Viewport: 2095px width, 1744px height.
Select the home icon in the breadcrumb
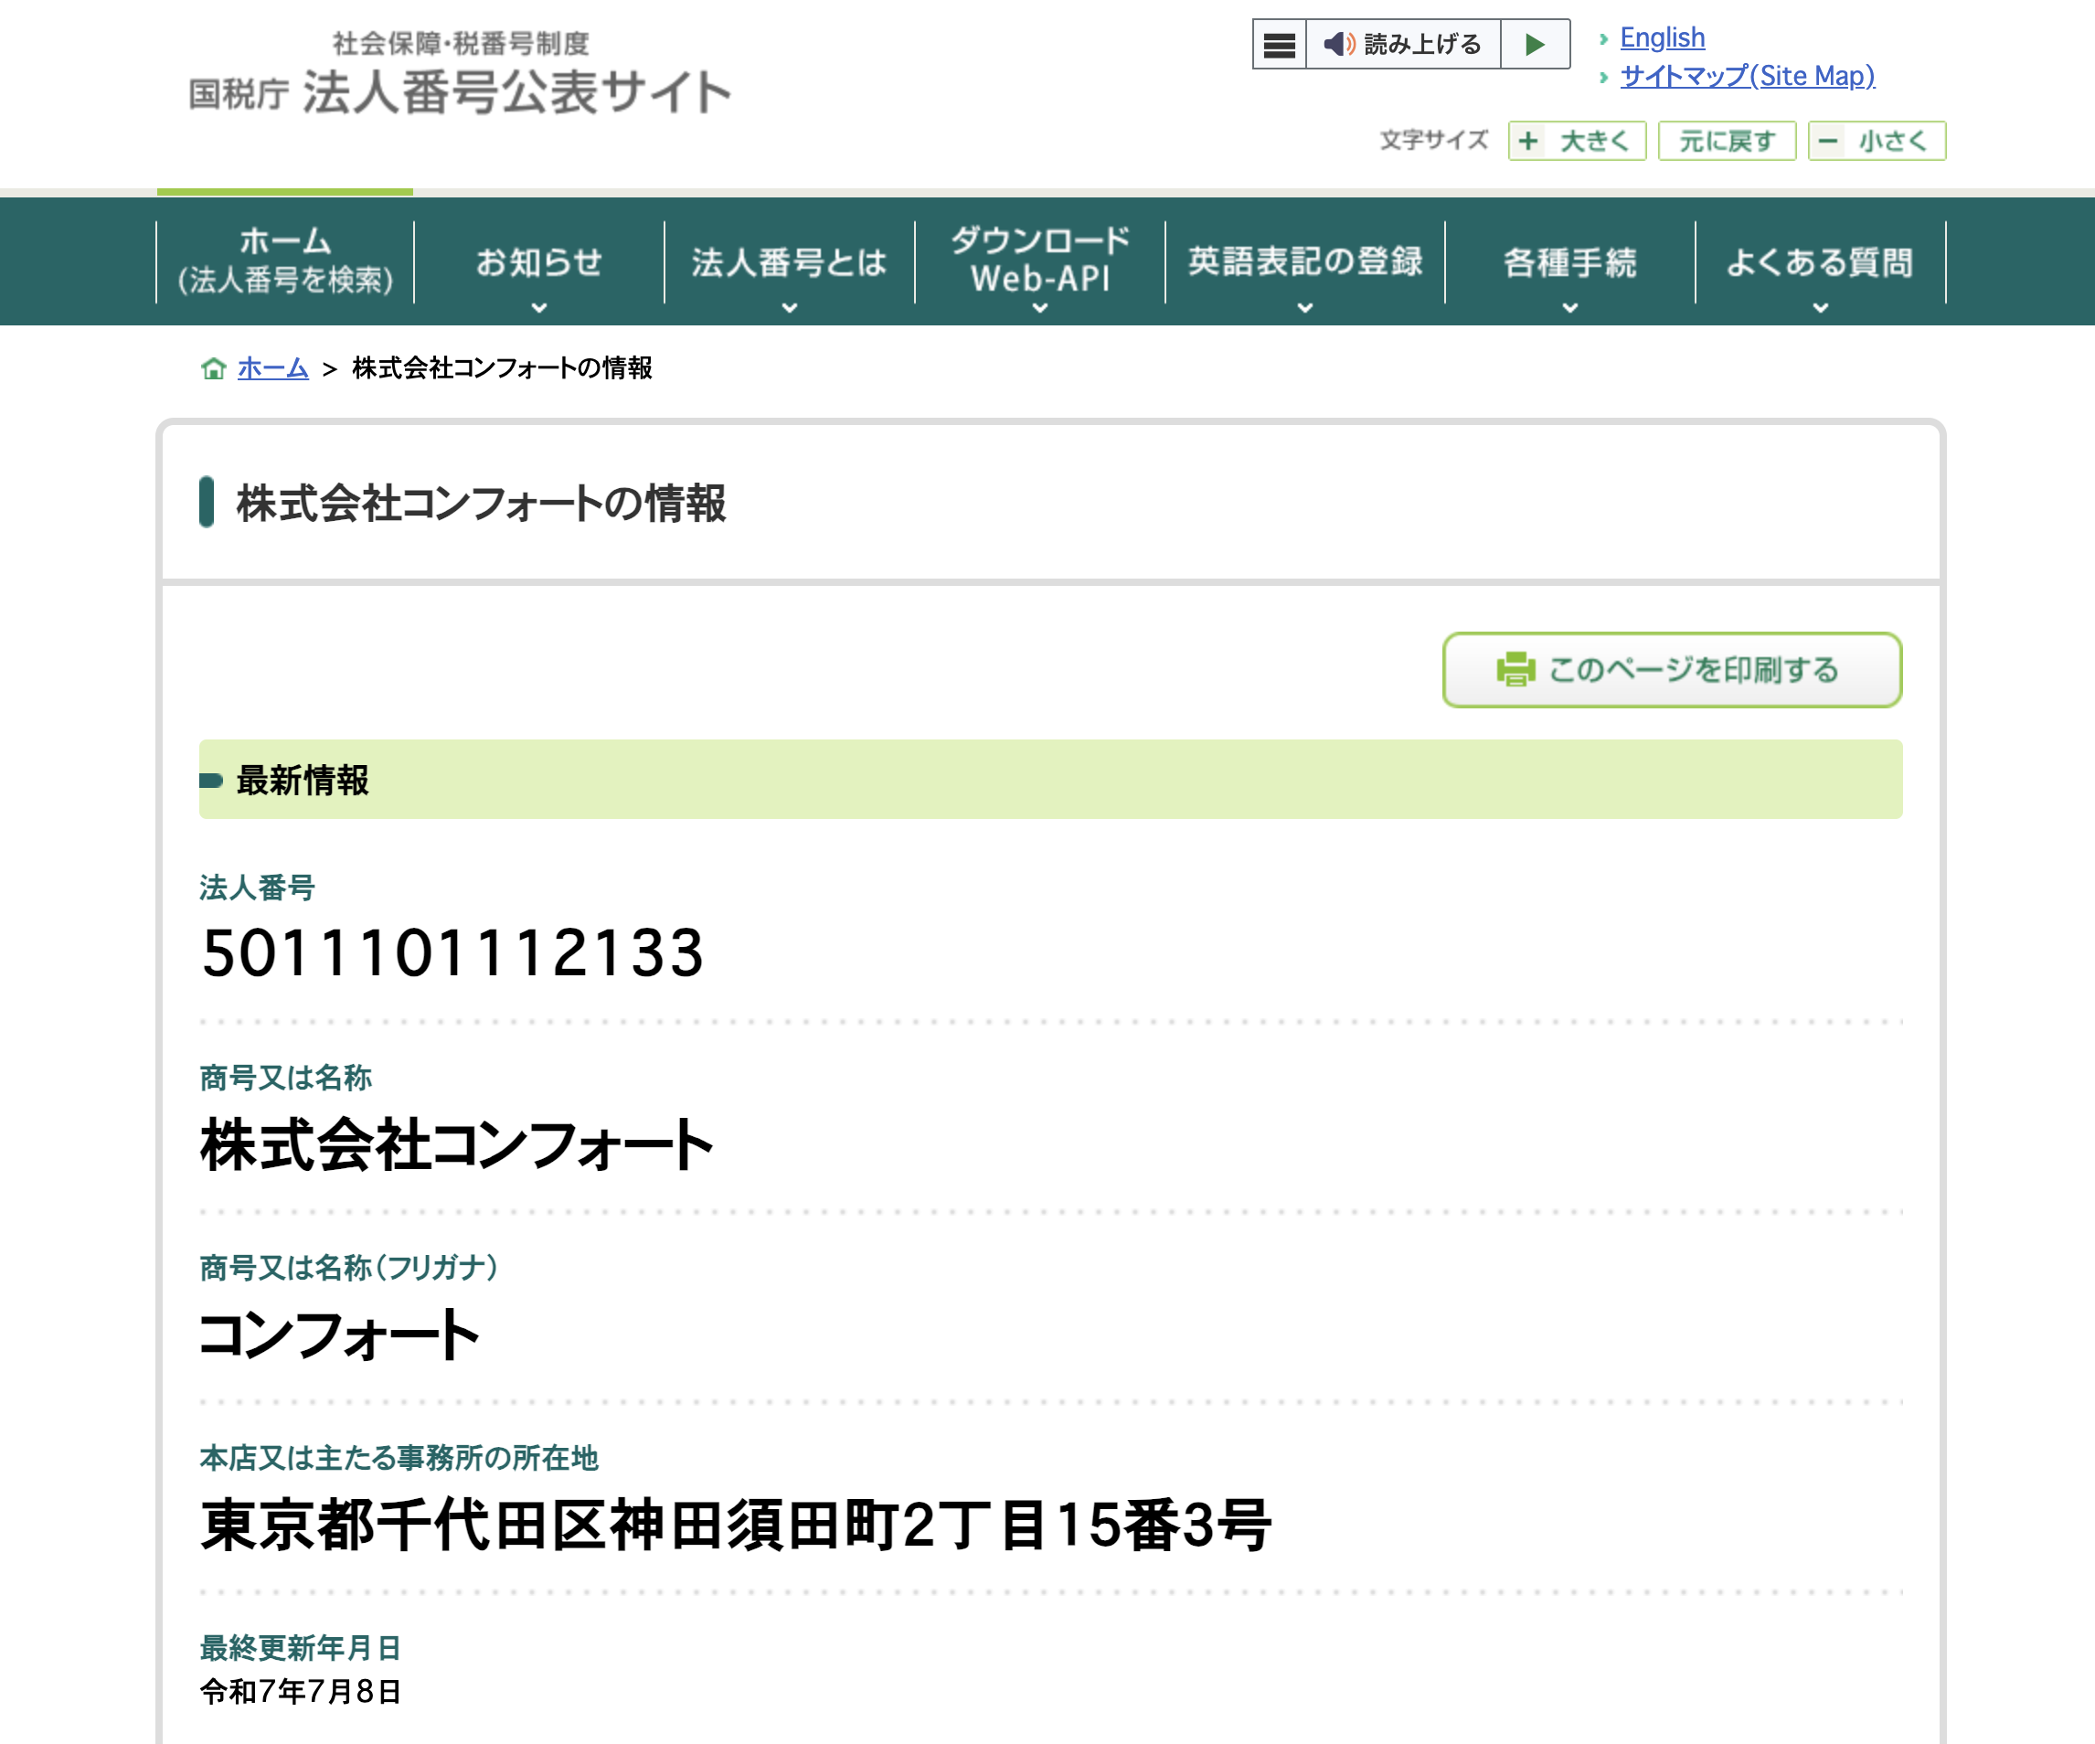(214, 368)
